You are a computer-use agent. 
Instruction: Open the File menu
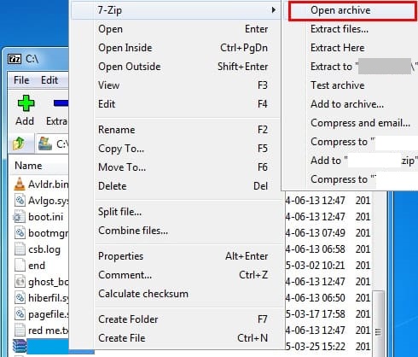coord(21,80)
